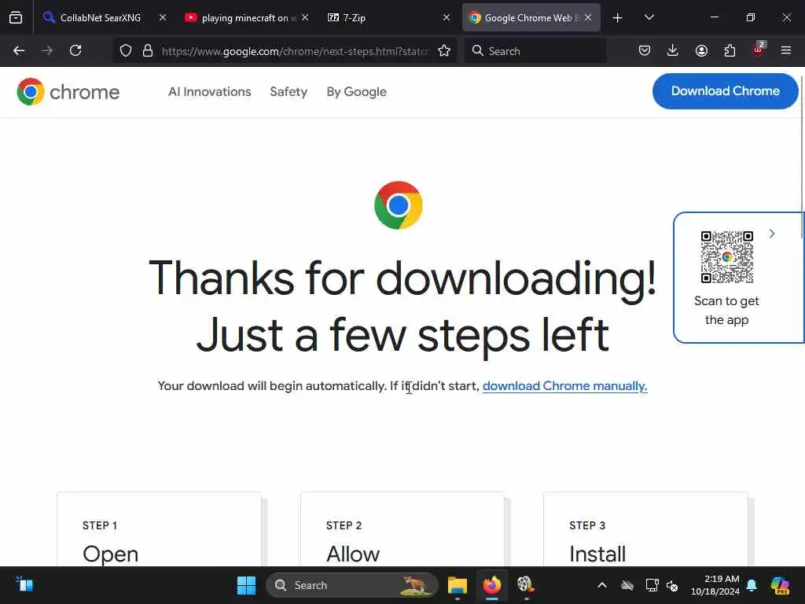805x604 pixels.
Task: Reload the current page
Action: pos(75,50)
